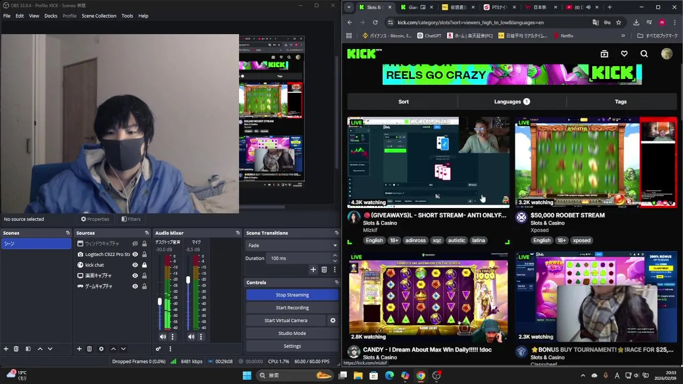Mute the デスクトップ音声 audio channel

163,337
